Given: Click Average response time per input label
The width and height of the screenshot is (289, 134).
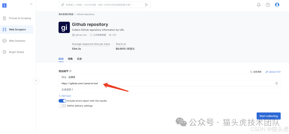Looking at the screenshot, I should coord(91,44).
